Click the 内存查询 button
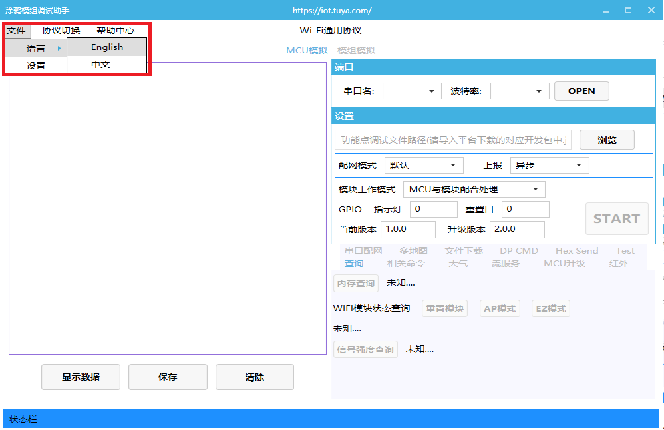Viewport: 664px width, 430px height. [356, 284]
